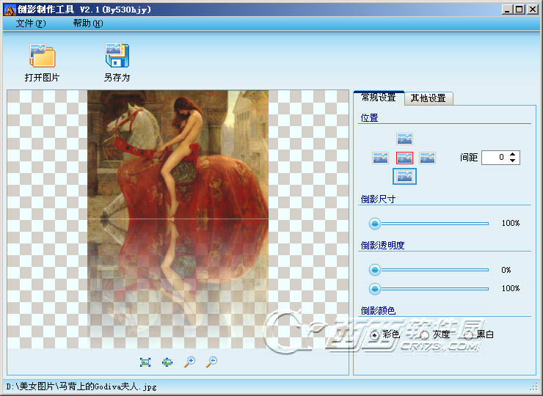Select right reflection position icon
This screenshot has width=543, height=396.
(x=427, y=158)
